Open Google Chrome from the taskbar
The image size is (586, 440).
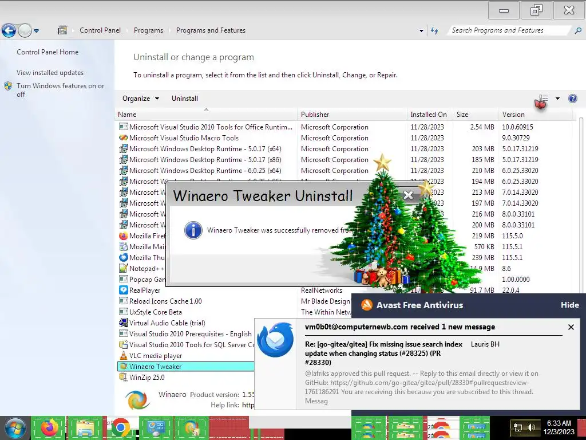click(x=120, y=428)
